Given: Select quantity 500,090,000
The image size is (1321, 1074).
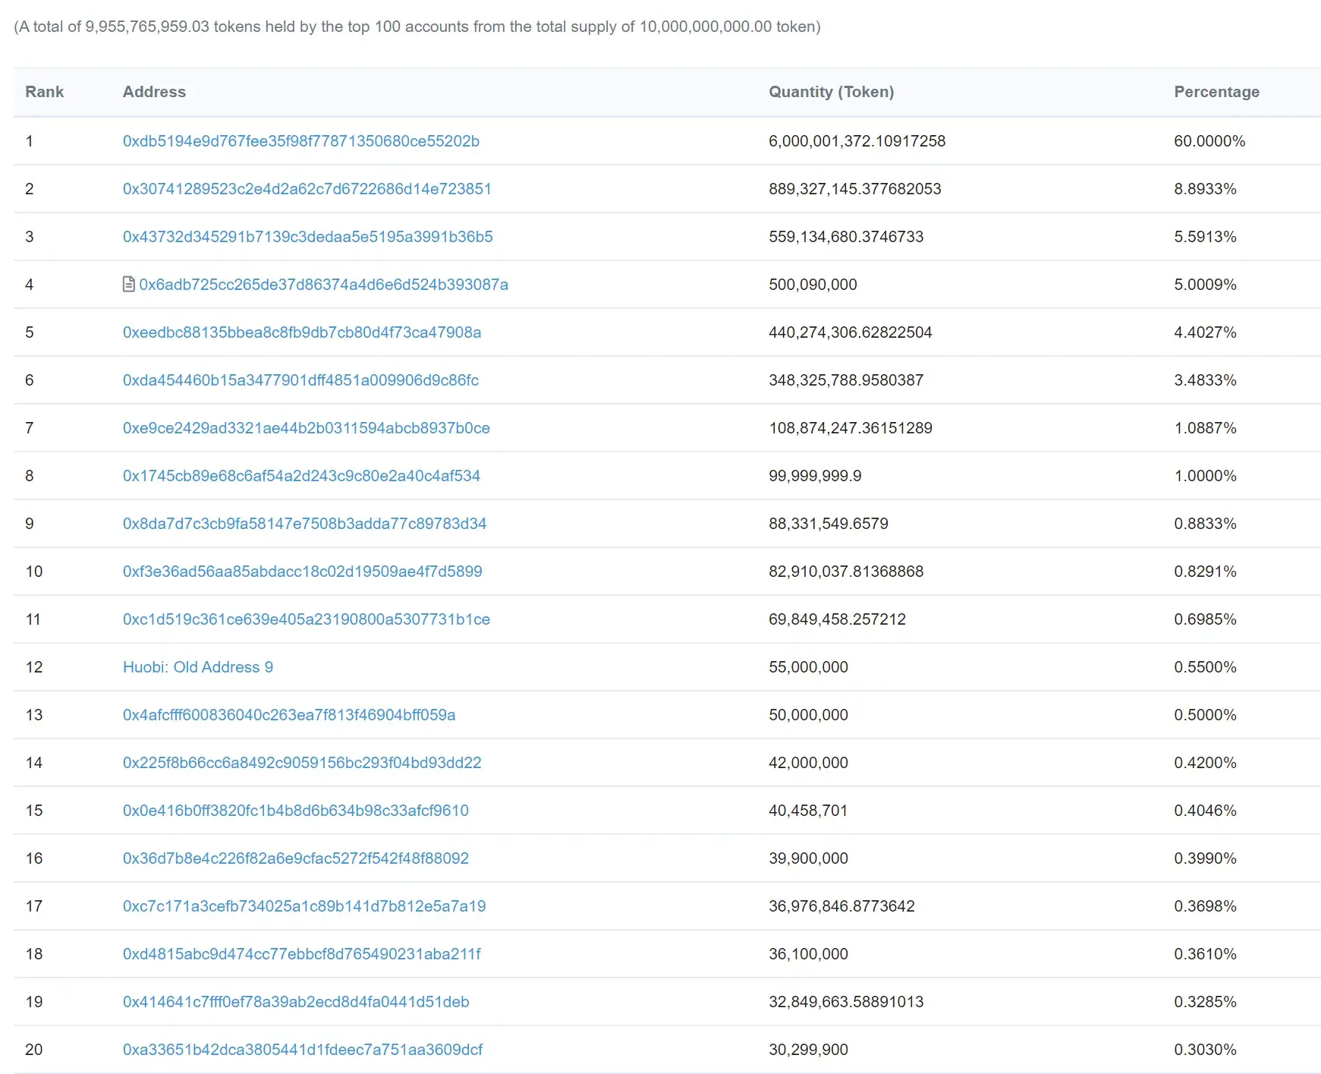Looking at the screenshot, I should [x=813, y=285].
